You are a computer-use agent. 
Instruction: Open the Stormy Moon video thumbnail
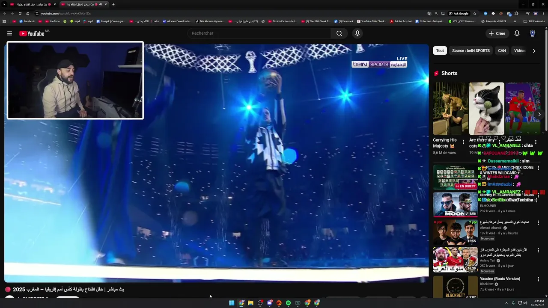tap(455, 204)
